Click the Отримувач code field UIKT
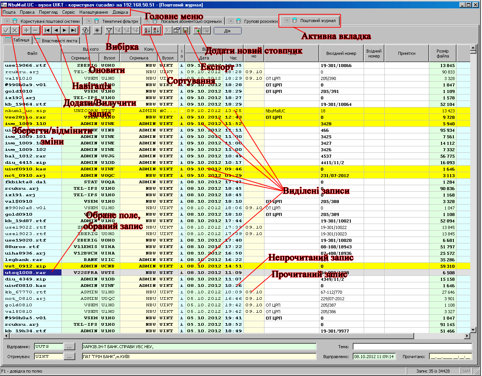 point(48,357)
